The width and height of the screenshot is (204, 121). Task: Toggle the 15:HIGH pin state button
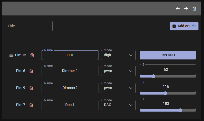[x=168, y=55]
